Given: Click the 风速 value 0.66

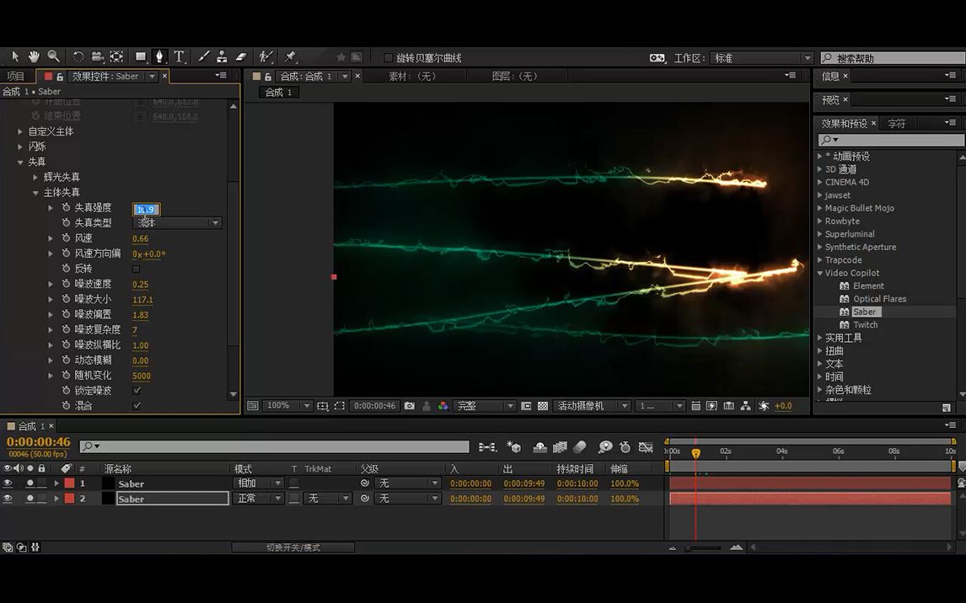Looking at the screenshot, I should click(x=140, y=239).
